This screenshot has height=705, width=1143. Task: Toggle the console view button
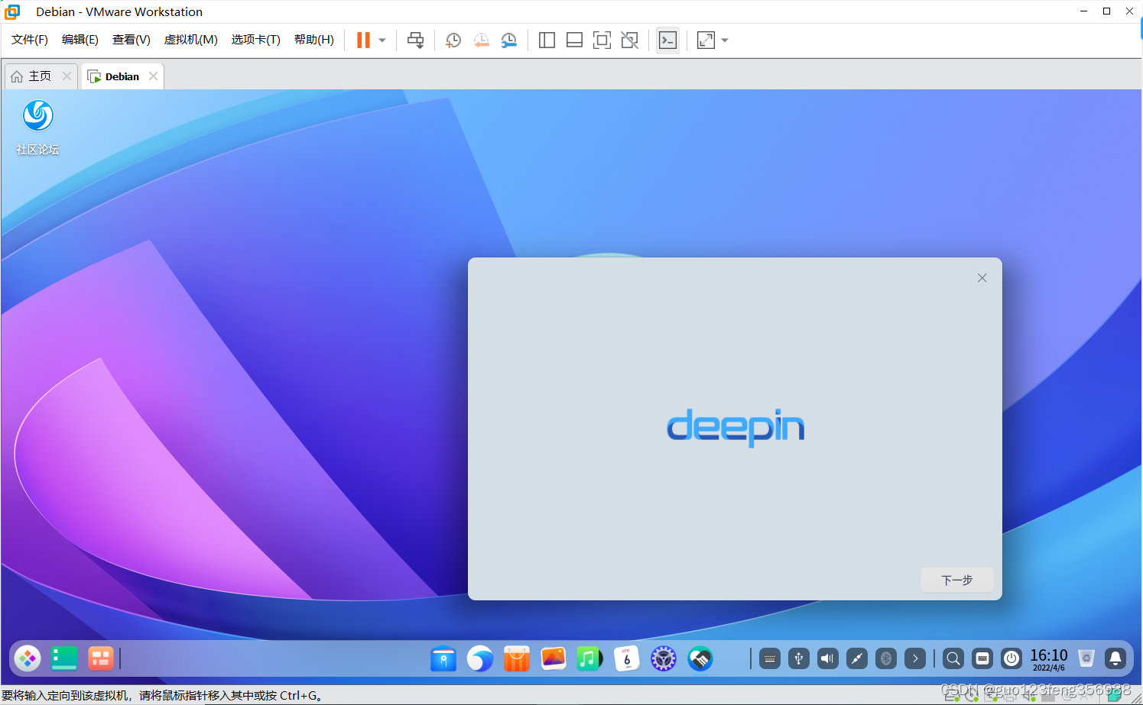pos(667,40)
